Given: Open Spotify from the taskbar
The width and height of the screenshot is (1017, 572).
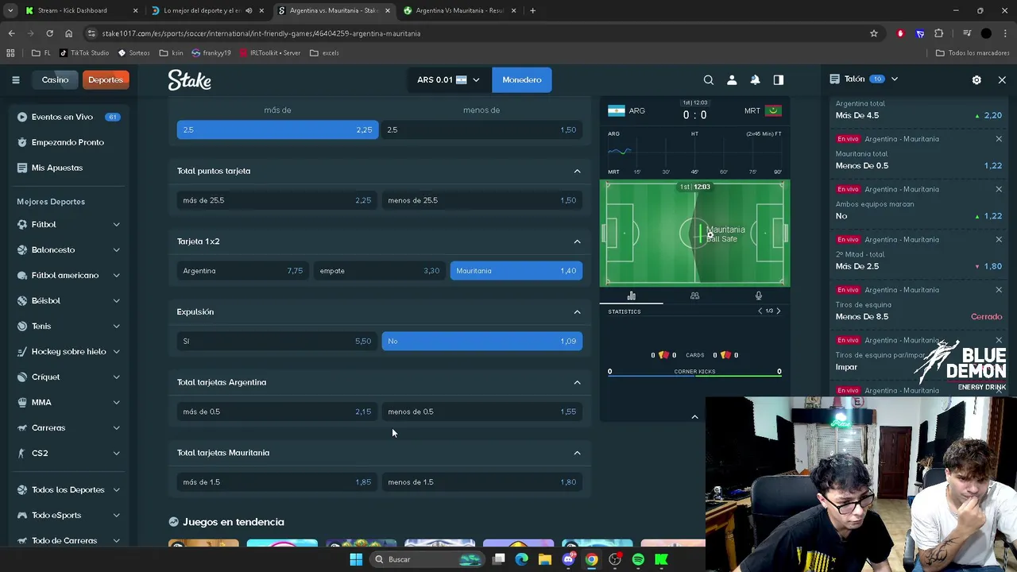Looking at the screenshot, I should [638, 559].
